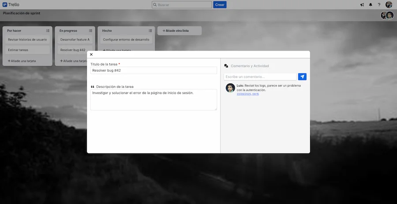
Task: Open the help question mark icon
Action: pyautogui.click(x=379, y=5)
